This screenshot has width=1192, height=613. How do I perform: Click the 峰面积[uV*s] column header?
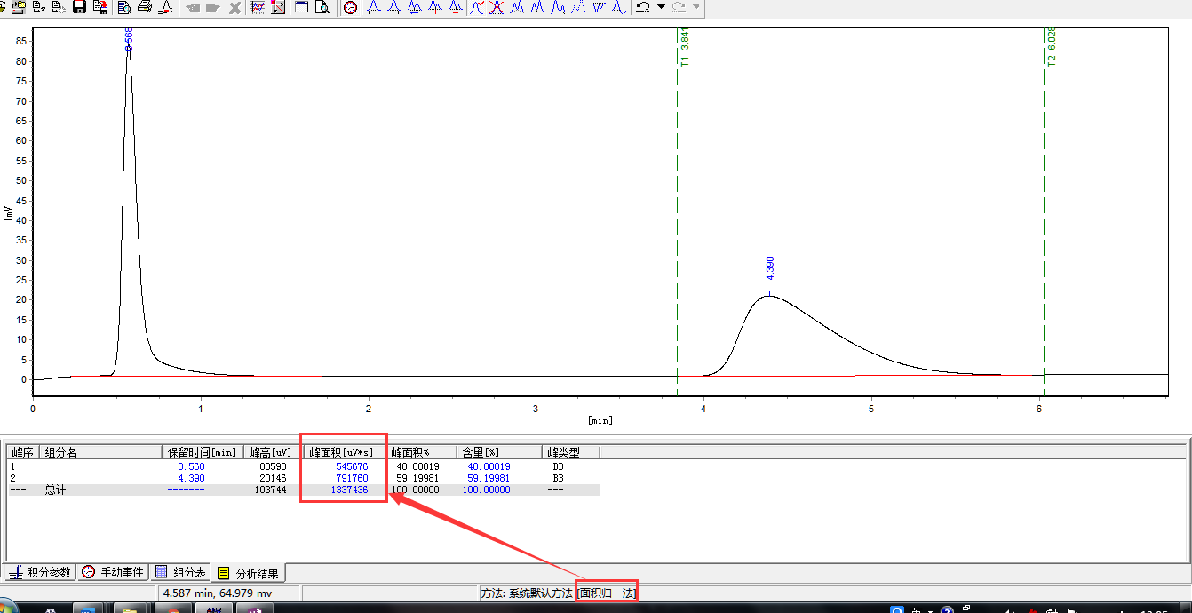point(343,452)
